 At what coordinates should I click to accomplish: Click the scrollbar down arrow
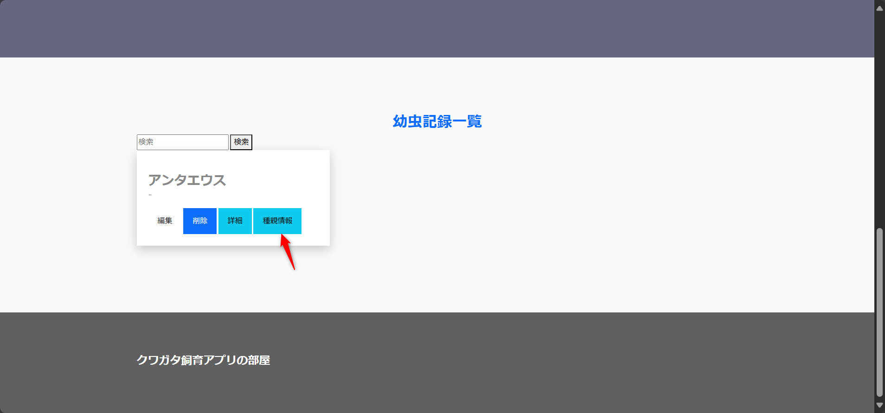click(879, 405)
